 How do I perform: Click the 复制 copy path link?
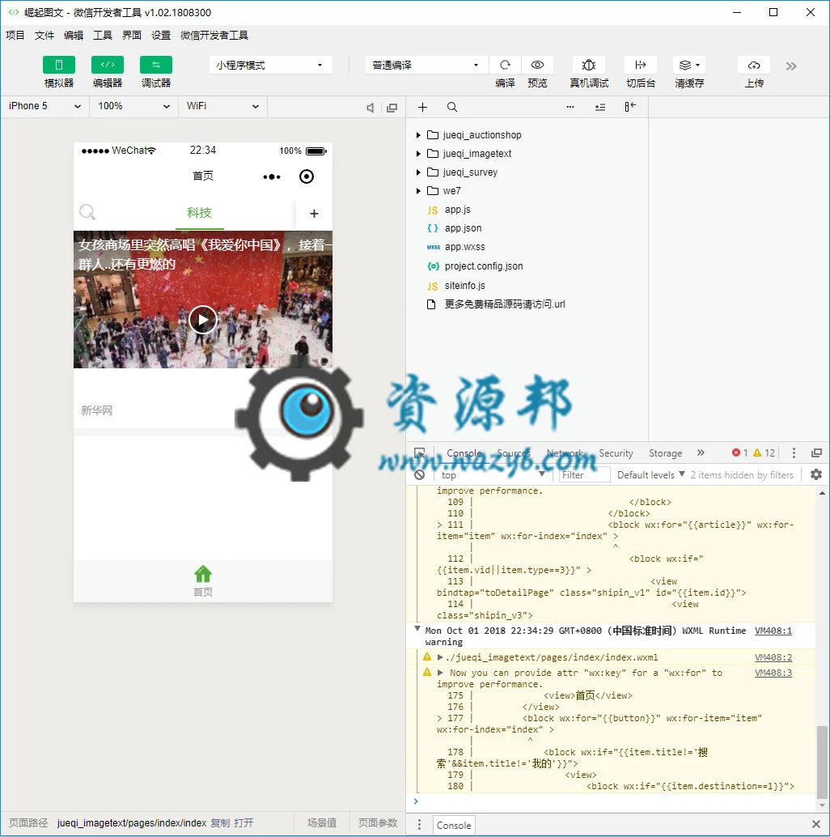220,822
